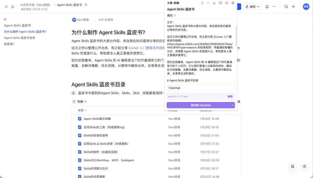Select 'Agent Skills 蓝皮书目录' in sidebar outline

tap(19, 38)
